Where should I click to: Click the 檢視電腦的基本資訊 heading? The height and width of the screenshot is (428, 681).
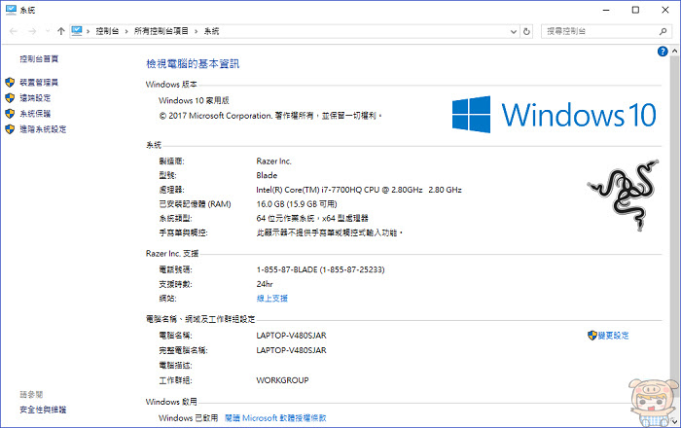point(193,64)
